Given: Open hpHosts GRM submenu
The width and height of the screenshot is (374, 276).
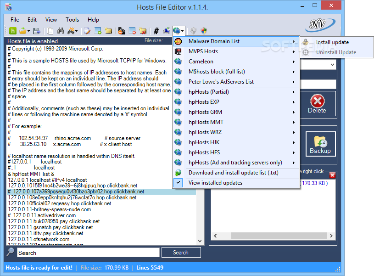Looking at the screenshot, I should [236, 112].
